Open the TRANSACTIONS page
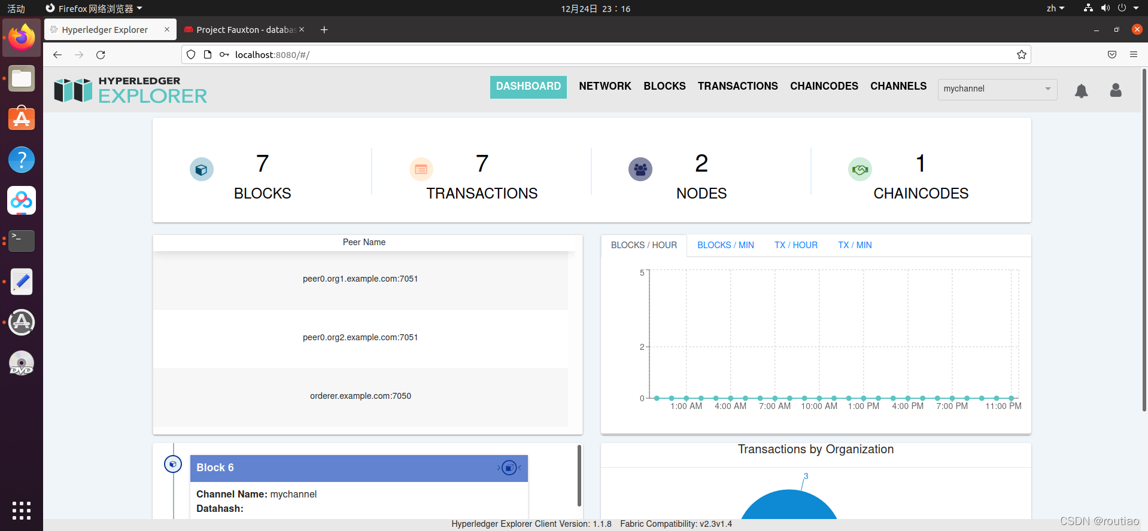Viewport: 1148px width, 531px height. pos(737,86)
